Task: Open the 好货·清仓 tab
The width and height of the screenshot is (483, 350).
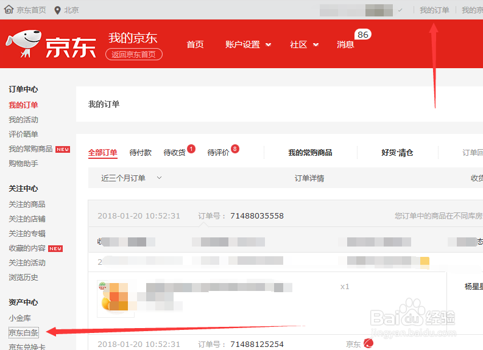Action: [x=397, y=153]
